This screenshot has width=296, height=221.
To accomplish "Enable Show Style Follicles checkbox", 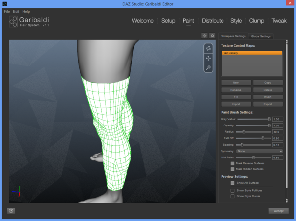I will click(x=232, y=191).
